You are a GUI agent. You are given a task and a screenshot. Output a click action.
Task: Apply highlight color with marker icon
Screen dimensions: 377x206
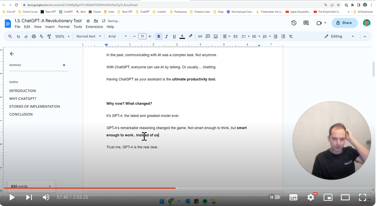(x=191, y=36)
